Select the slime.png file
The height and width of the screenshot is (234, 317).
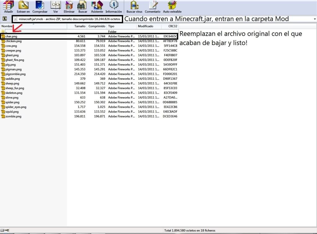pos(89,97)
